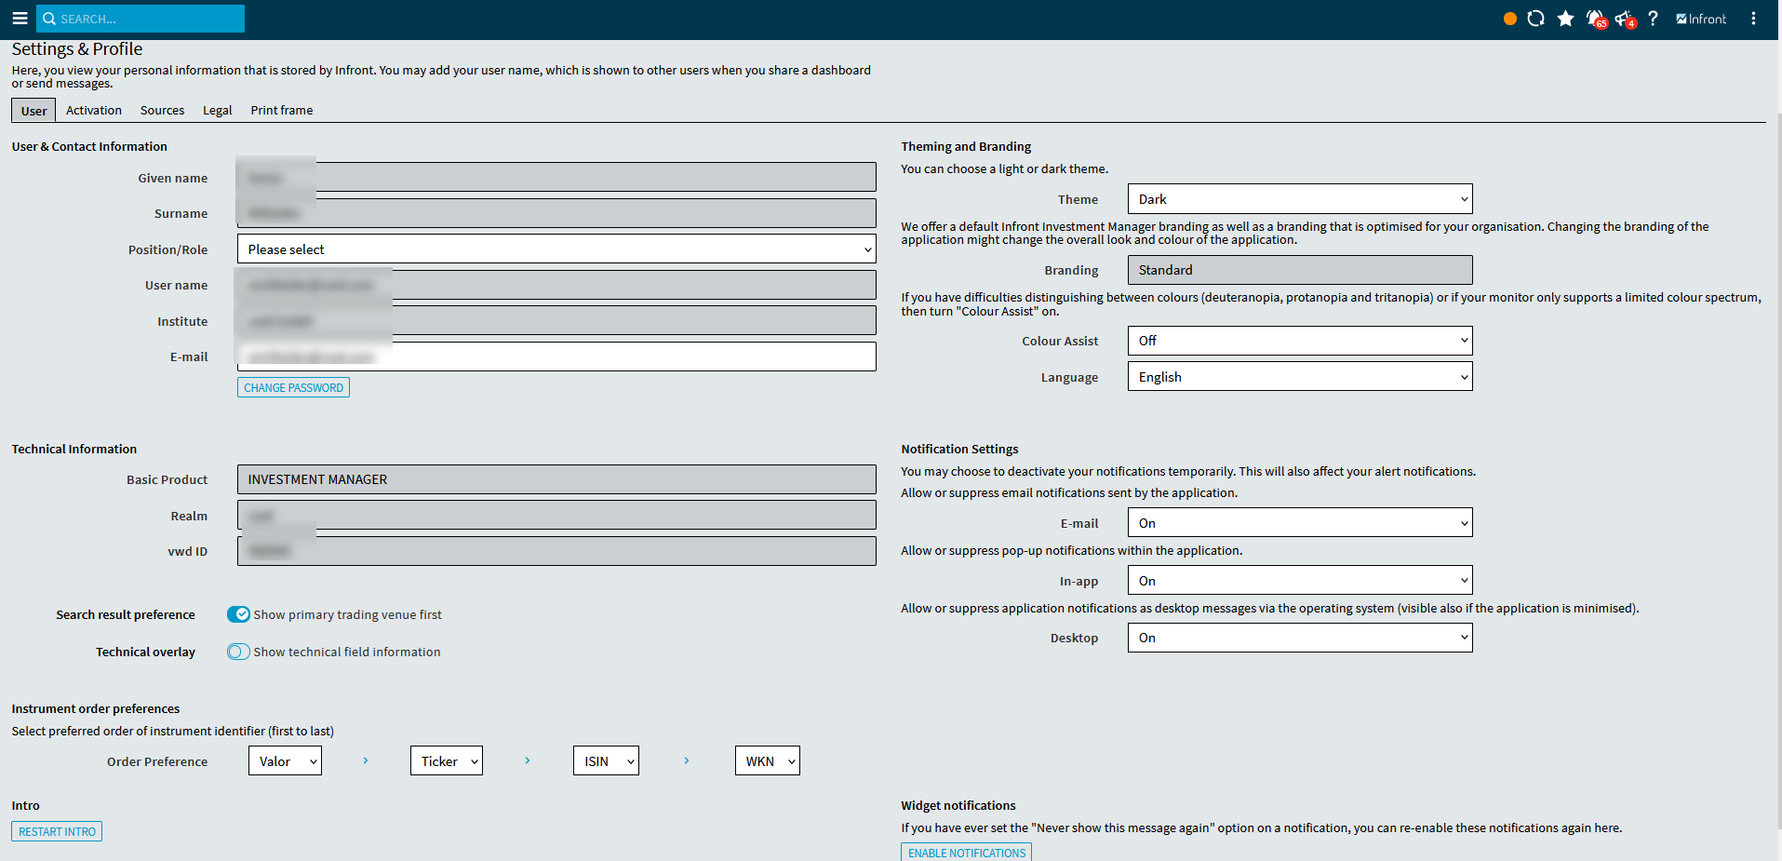
Task: Open megaphone announcements icon
Action: point(1625,19)
